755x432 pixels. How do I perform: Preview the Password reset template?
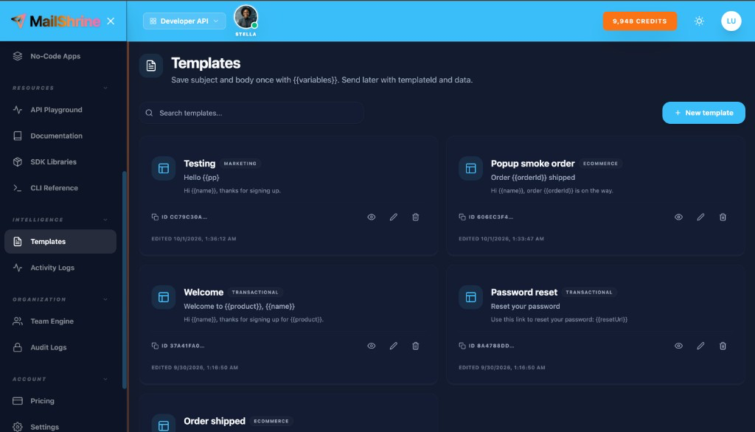tap(678, 346)
